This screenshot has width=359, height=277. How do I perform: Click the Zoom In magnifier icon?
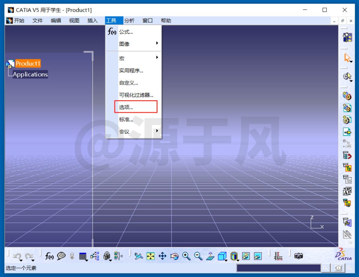187,256
